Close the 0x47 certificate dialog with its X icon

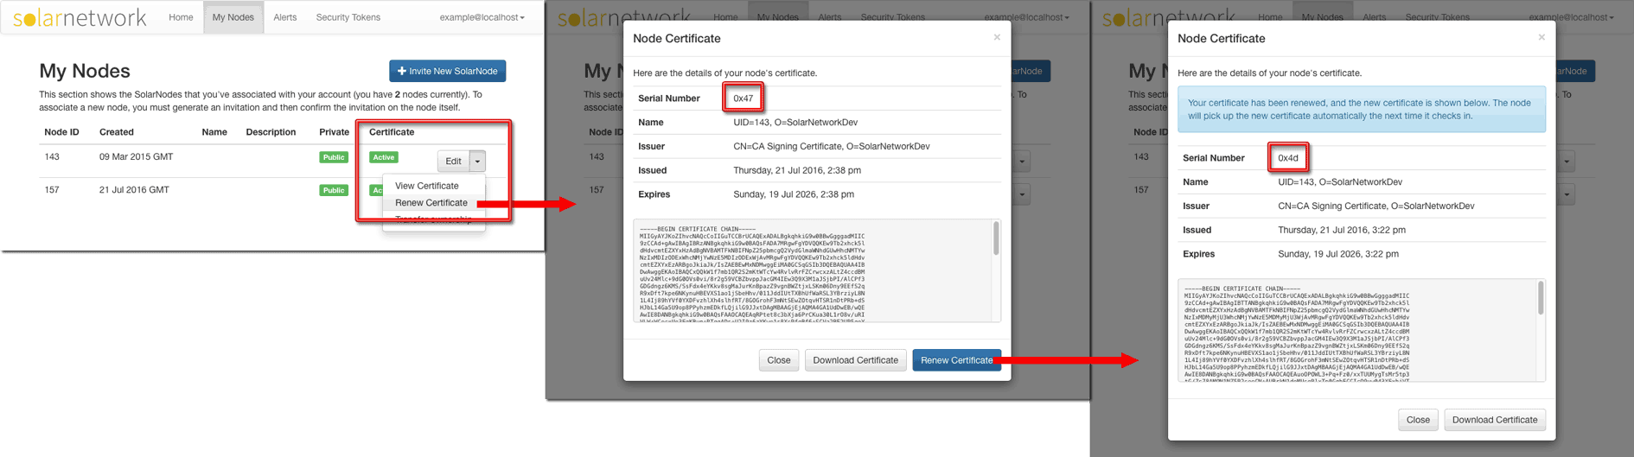(x=997, y=37)
